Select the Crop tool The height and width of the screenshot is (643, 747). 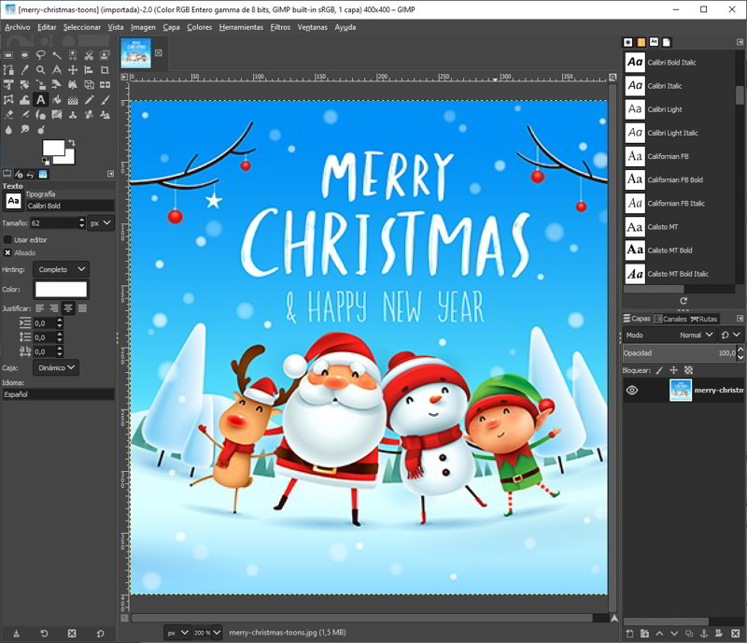tap(106, 69)
